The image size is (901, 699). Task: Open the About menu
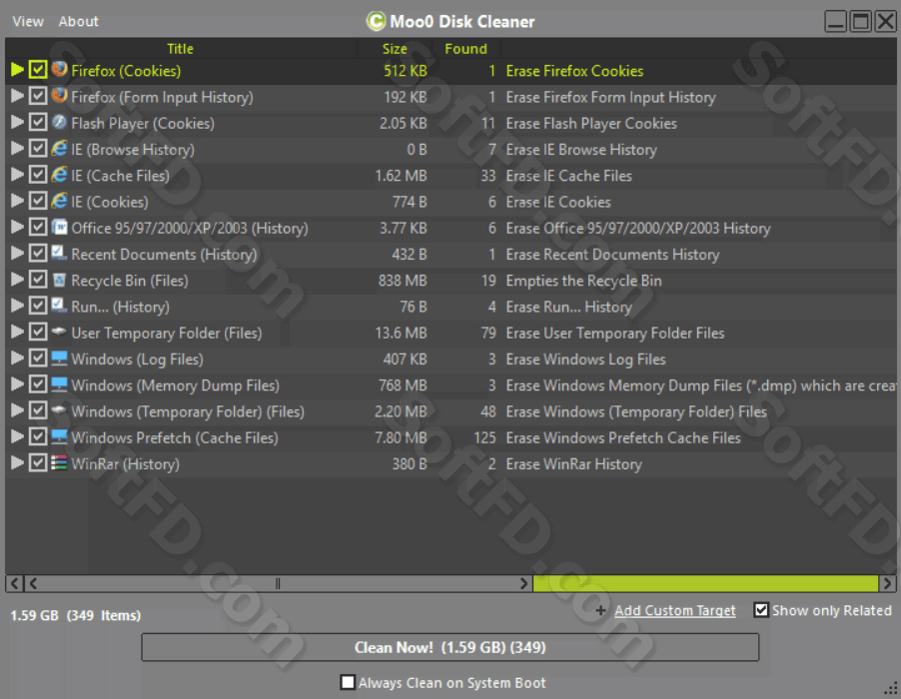78,22
